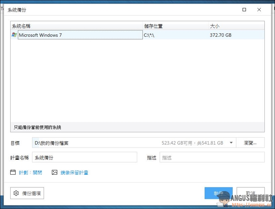Open the 鏡像保留計畫 link
Image resolution: width=275 pixels, height=209 pixels.
74,173
